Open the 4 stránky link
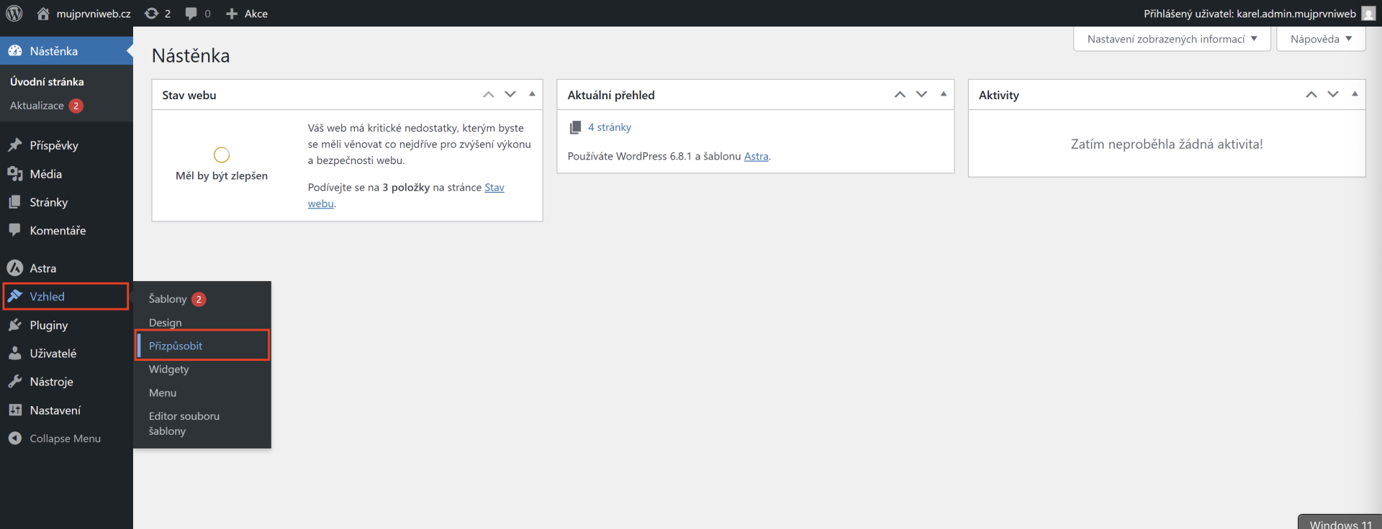 (609, 127)
